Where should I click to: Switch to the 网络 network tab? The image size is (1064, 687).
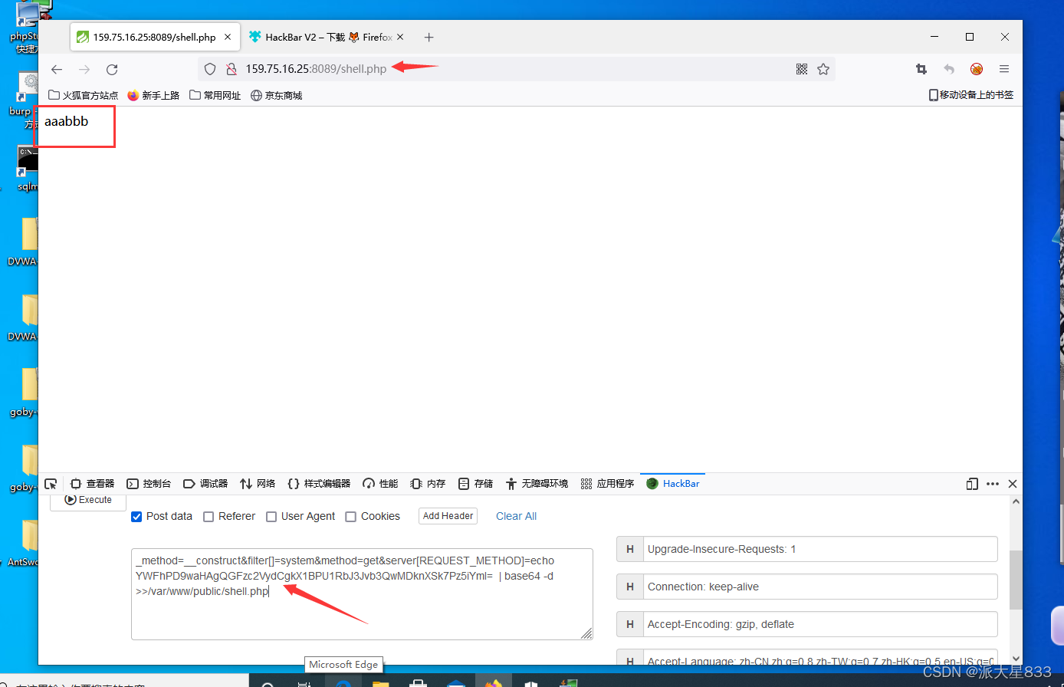(x=258, y=484)
